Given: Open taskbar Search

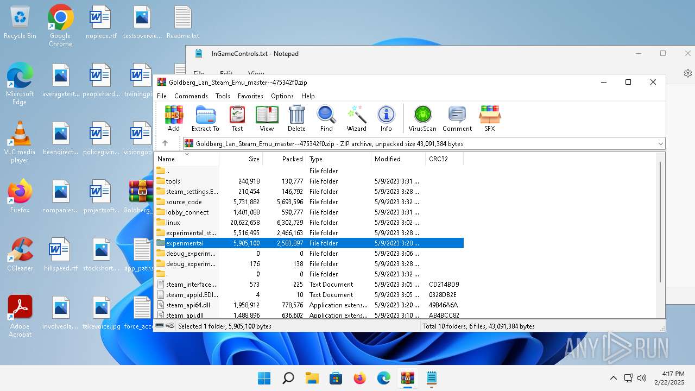Looking at the screenshot, I should (x=288, y=378).
